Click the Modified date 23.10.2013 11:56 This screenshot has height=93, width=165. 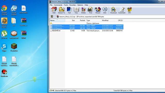[107, 30]
